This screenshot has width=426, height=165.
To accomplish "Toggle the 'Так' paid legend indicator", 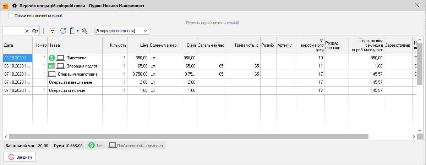I will coord(95,146).
